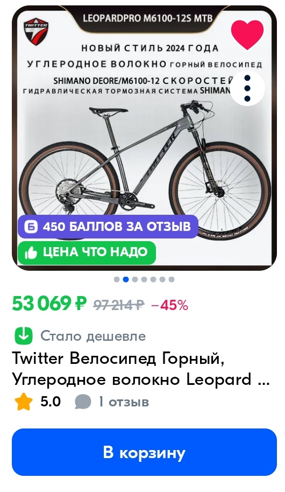The width and height of the screenshot is (285, 492).
Task: Tap the 'Б' bonus points icon
Action: click(x=31, y=226)
